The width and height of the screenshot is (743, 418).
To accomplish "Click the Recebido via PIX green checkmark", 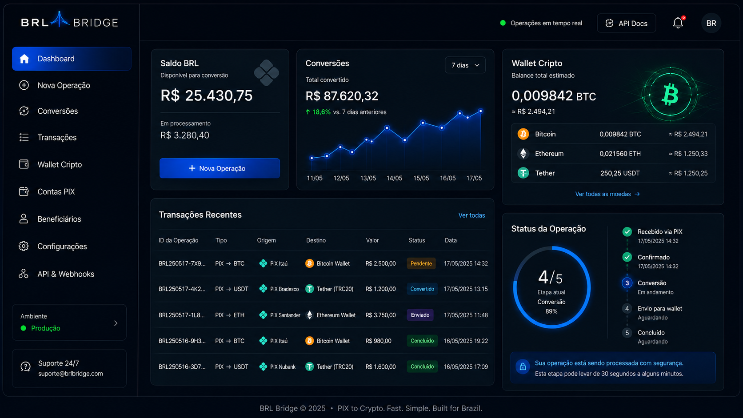I will pos(627,231).
